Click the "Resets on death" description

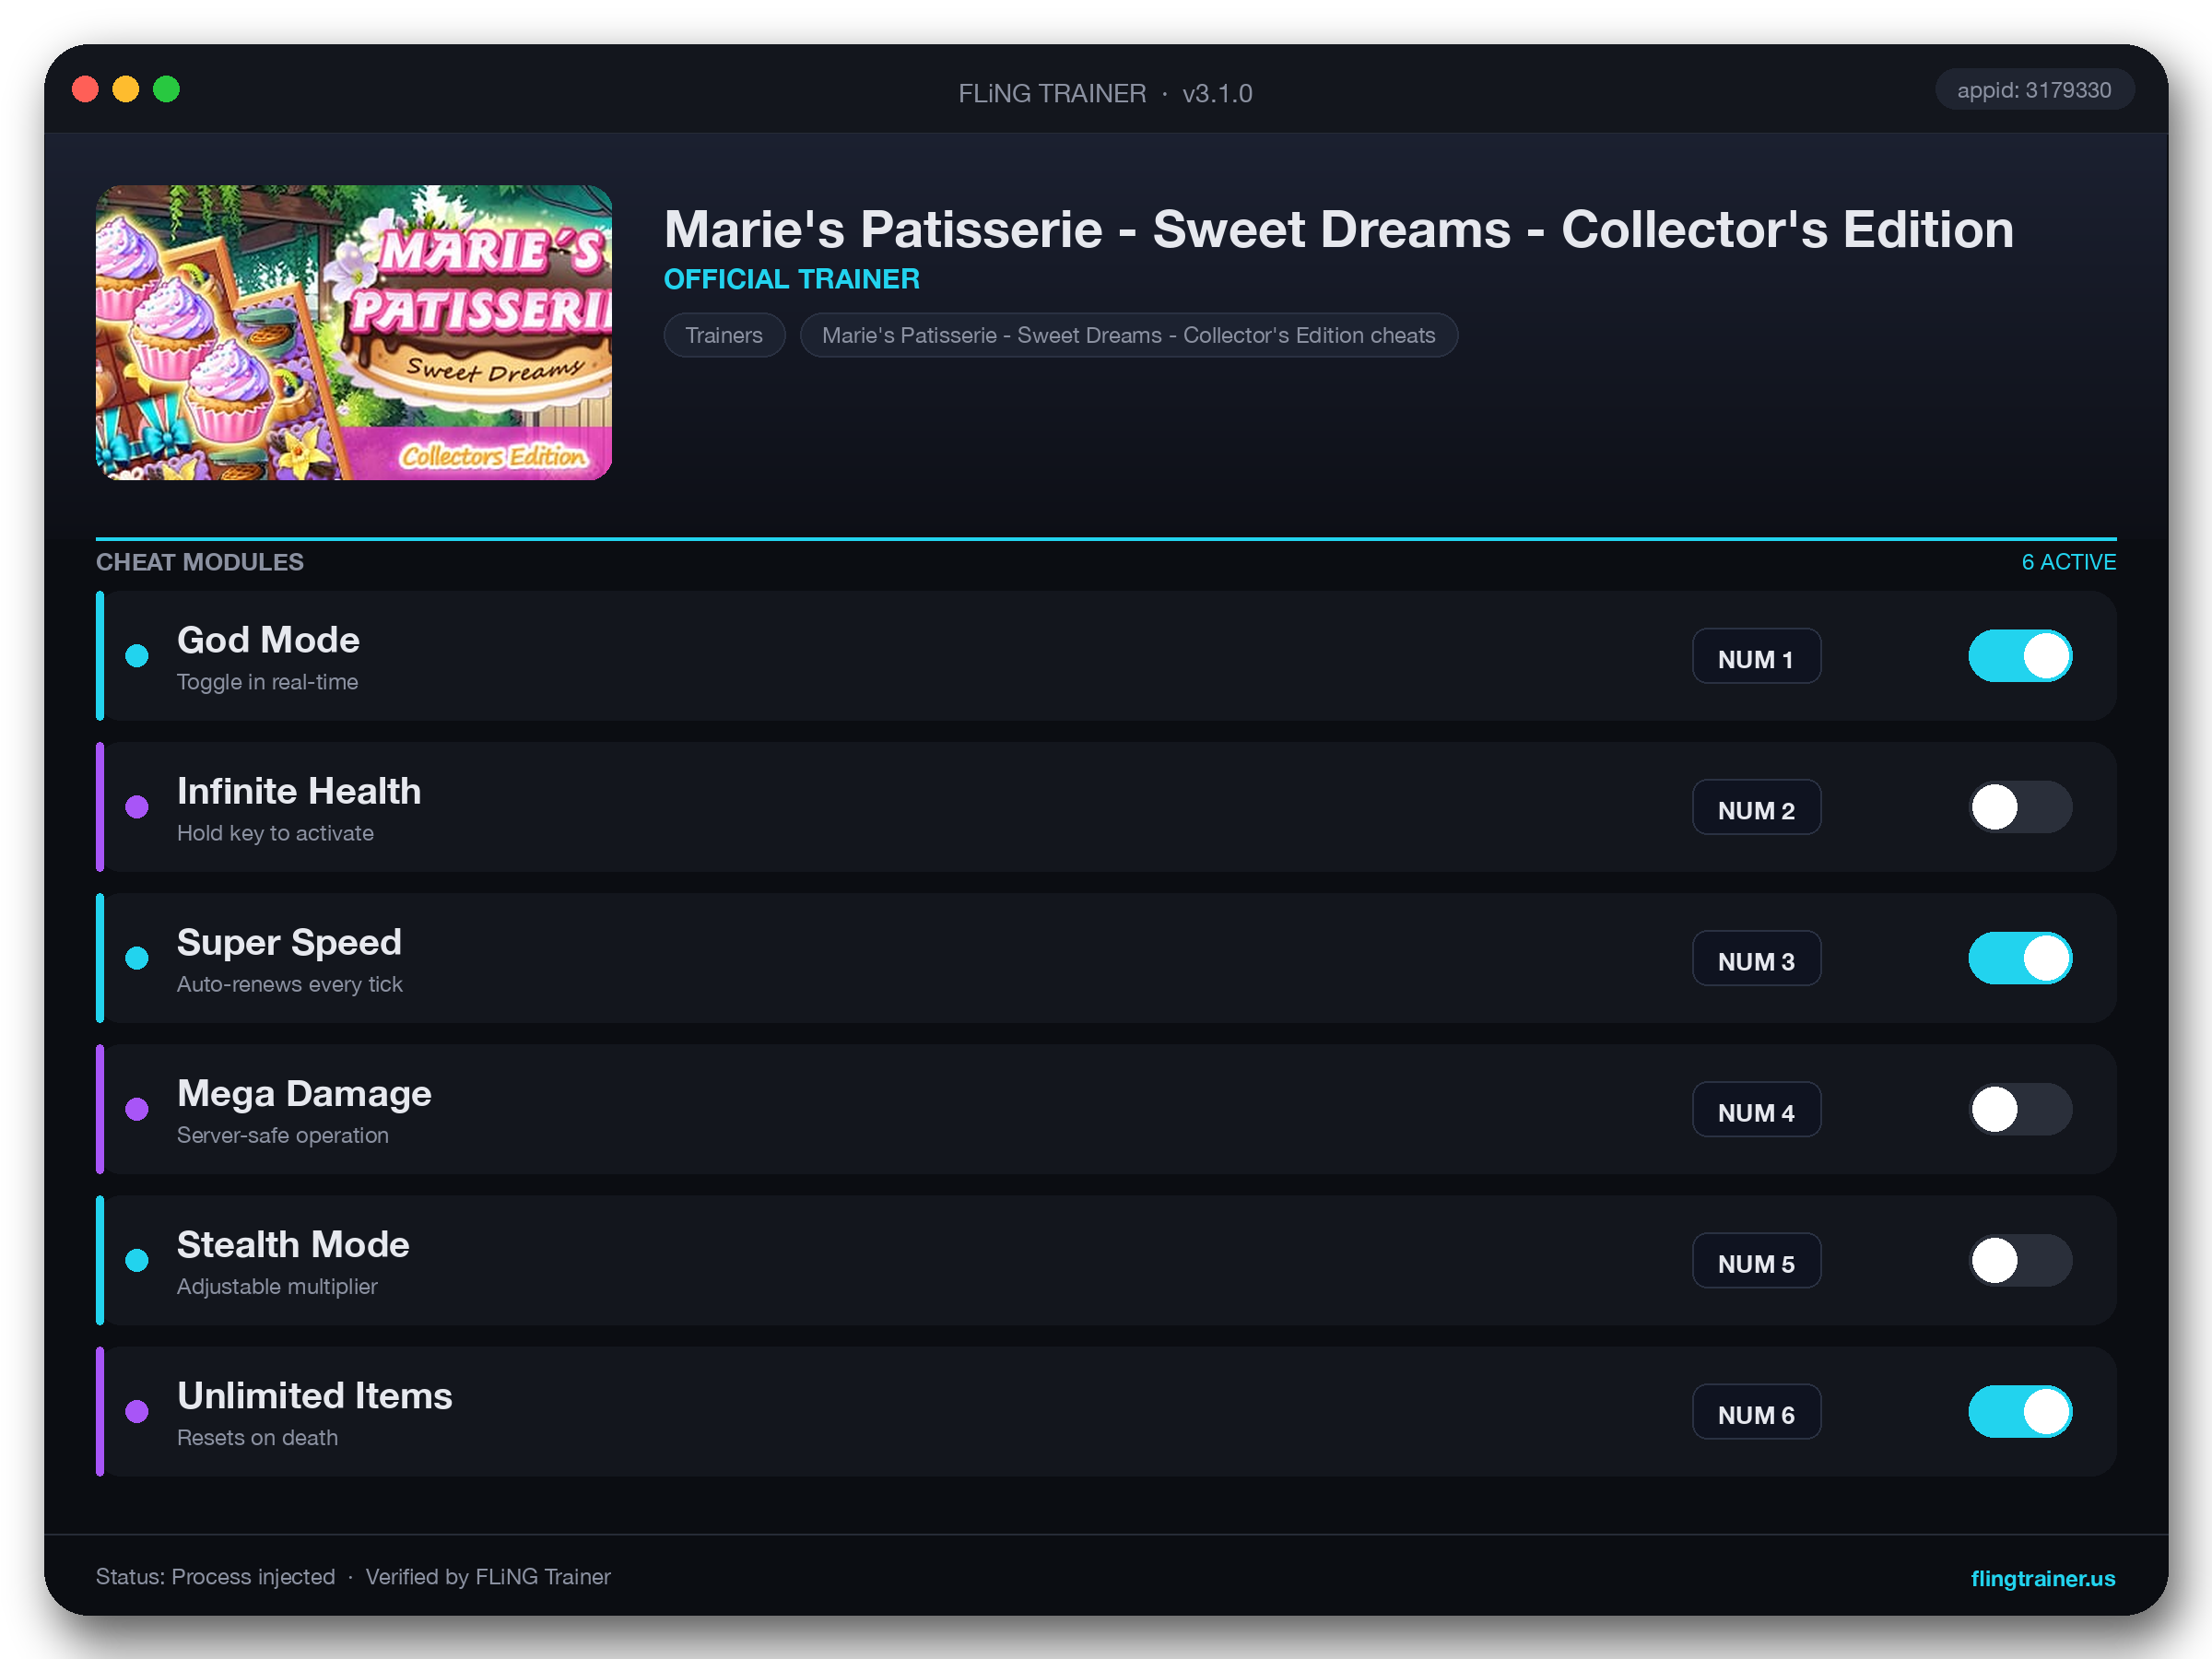[x=257, y=1437]
